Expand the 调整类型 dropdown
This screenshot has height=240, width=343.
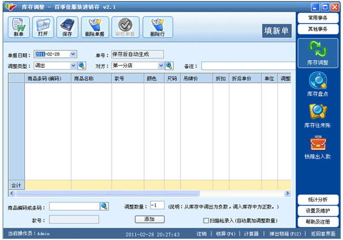73,66
